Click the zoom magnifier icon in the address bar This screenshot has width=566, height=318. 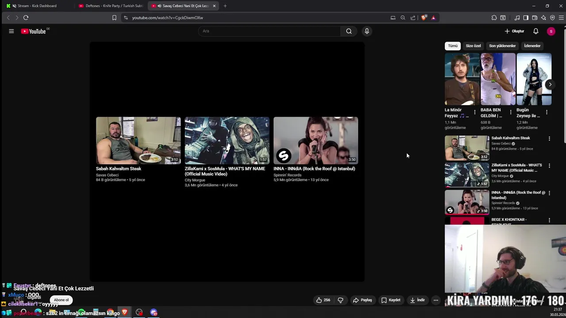(403, 18)
